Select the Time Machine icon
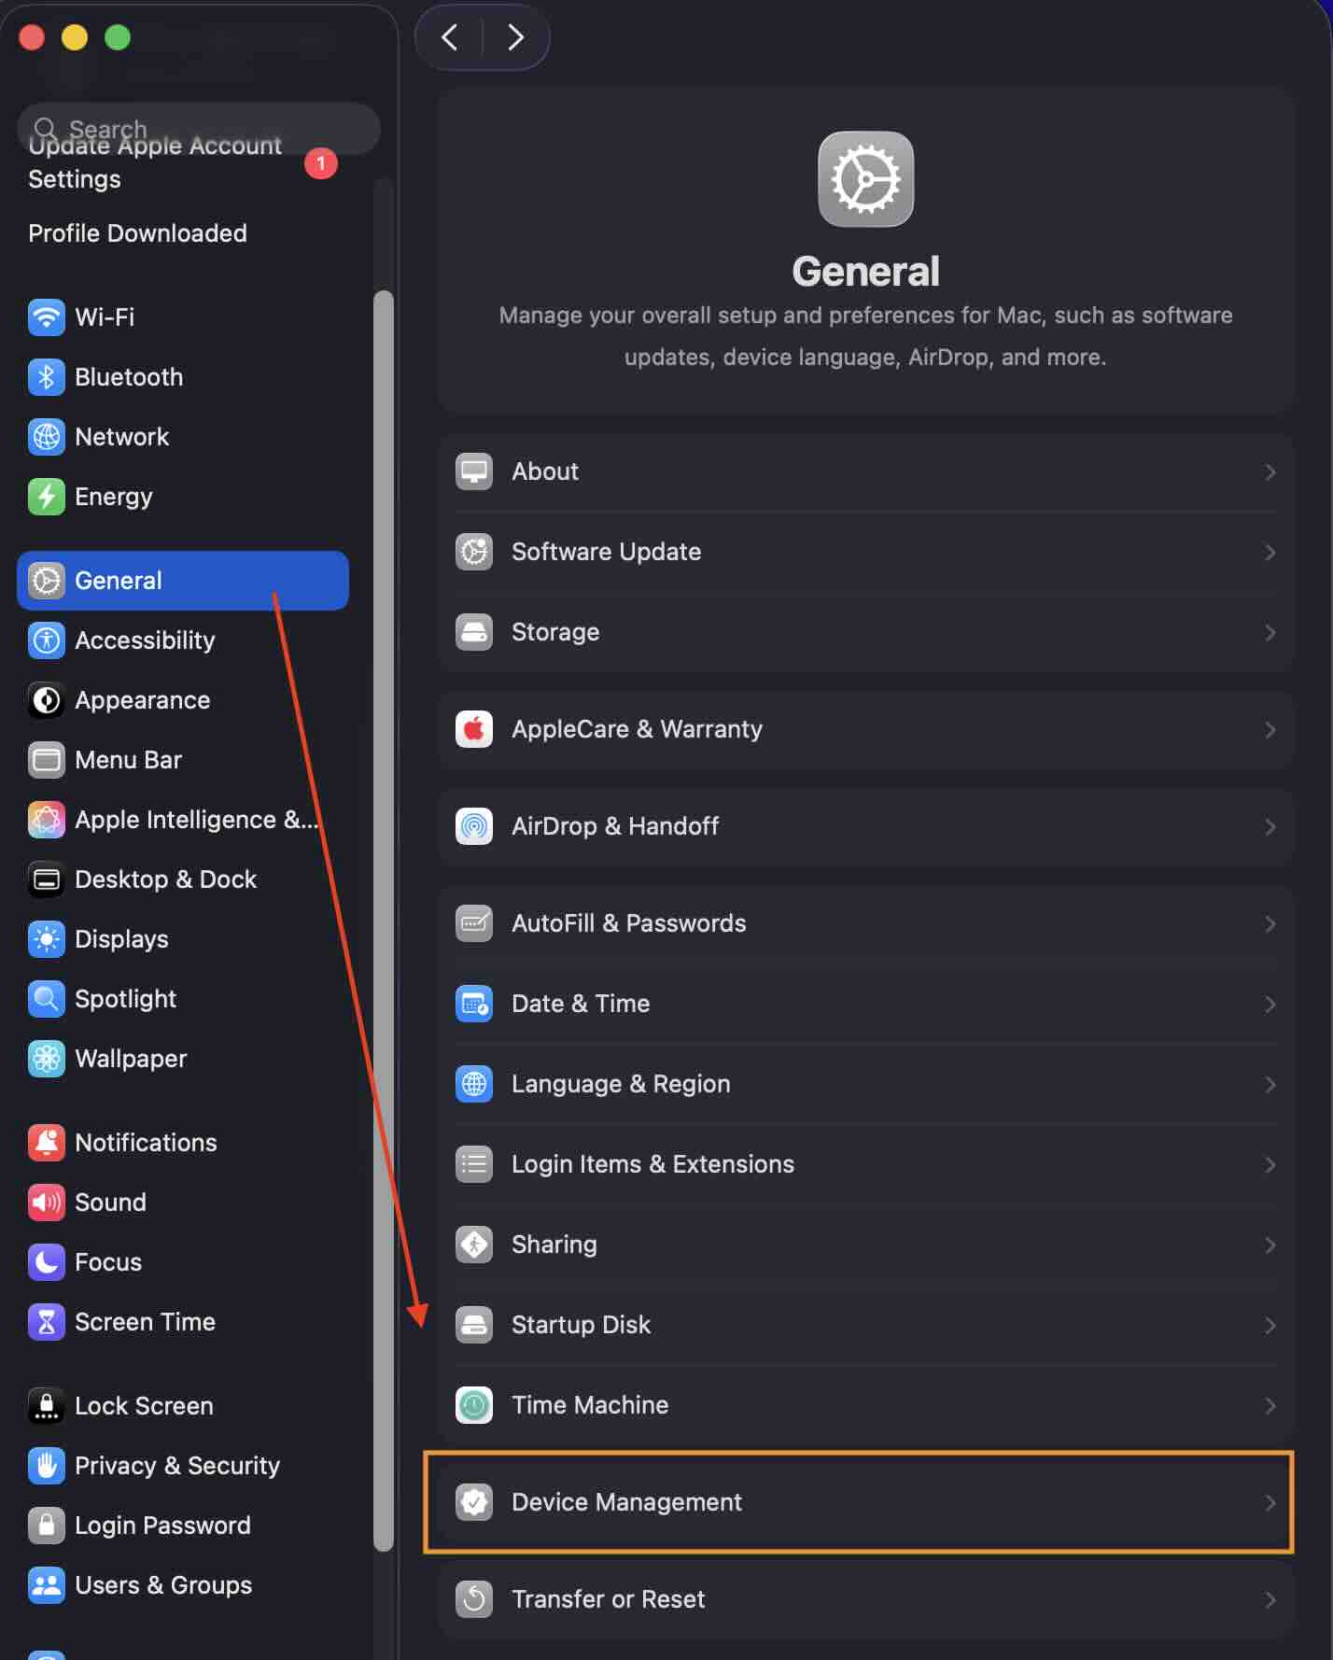The width and height of the screenshot is (1333, 1660). pos(474,1405)
